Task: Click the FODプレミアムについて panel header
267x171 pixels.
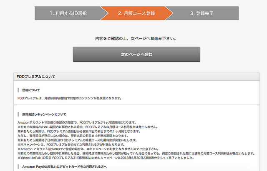Action: click(x=136, y=77)
